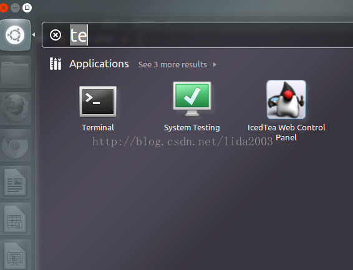Screen dimensions: 353x270
Task: Launch System Testing from results
Action: [192, 99]
